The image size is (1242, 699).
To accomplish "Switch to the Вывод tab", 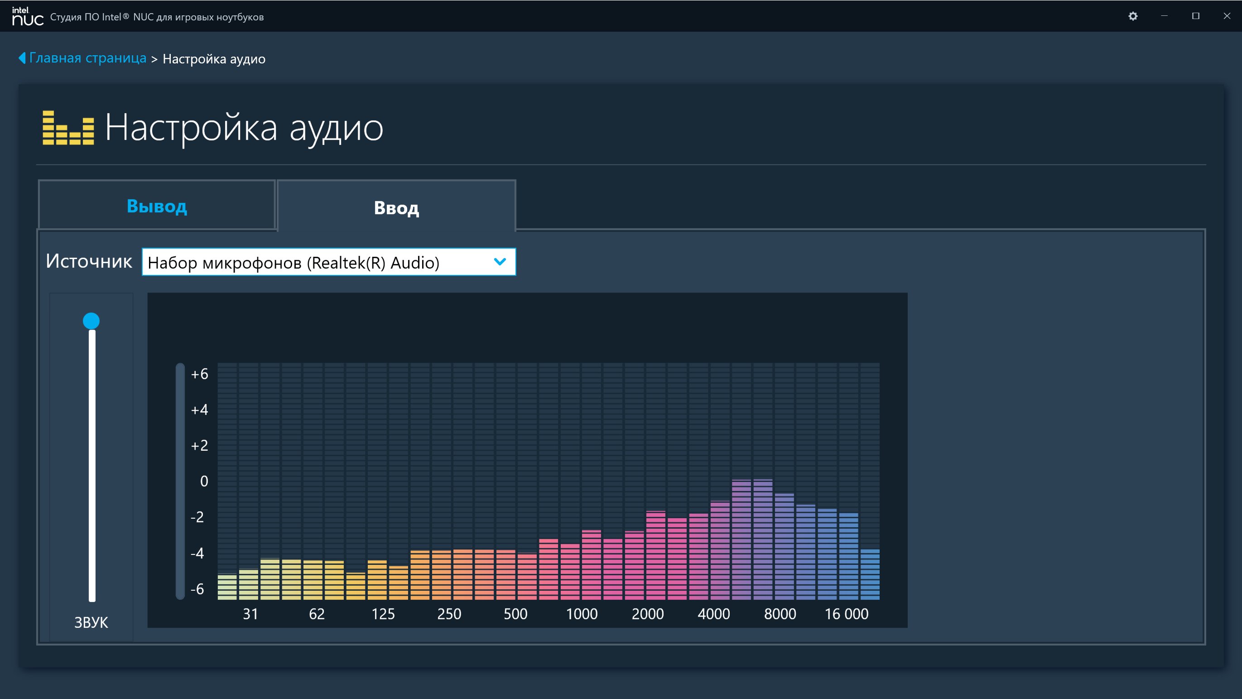I will (x=157, y=206).
